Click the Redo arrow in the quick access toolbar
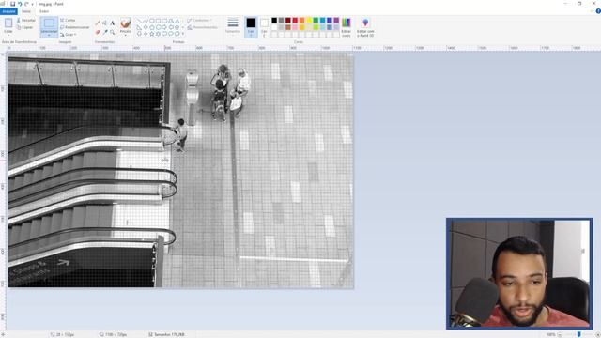 [26, 4]
